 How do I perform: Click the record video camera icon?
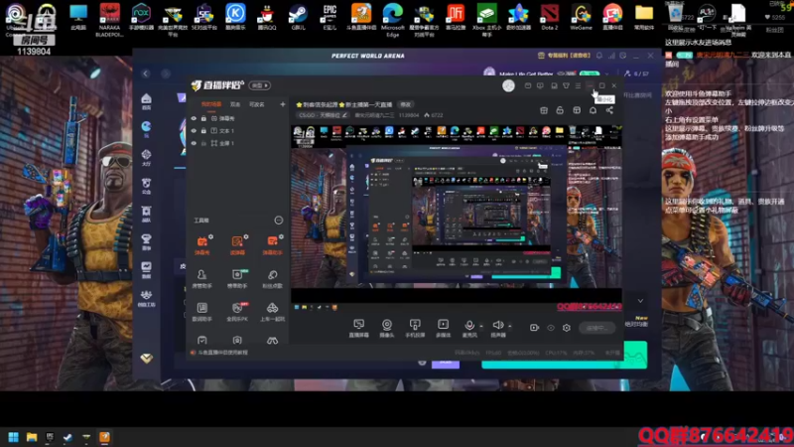pos(534,328)
